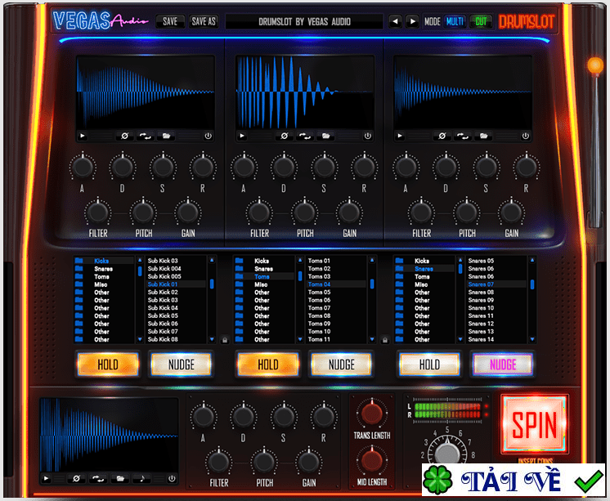Choose Toms 08 in the middle sample list
The width and height of the screenshot is (610, 501).
(x=336, y=315)
